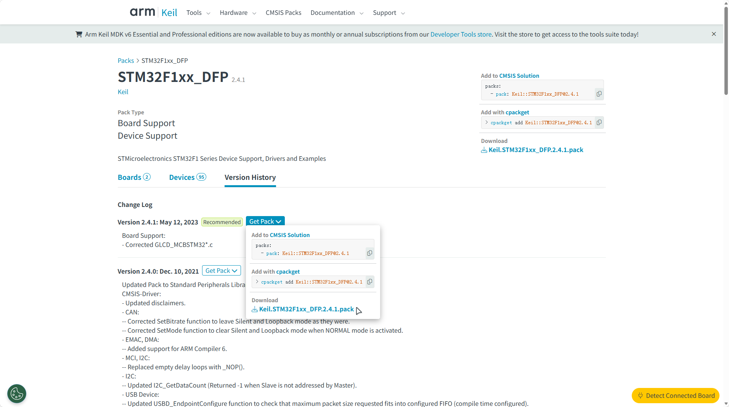
Task: Switch to the Devices tab
Action: tap(188, 177)
